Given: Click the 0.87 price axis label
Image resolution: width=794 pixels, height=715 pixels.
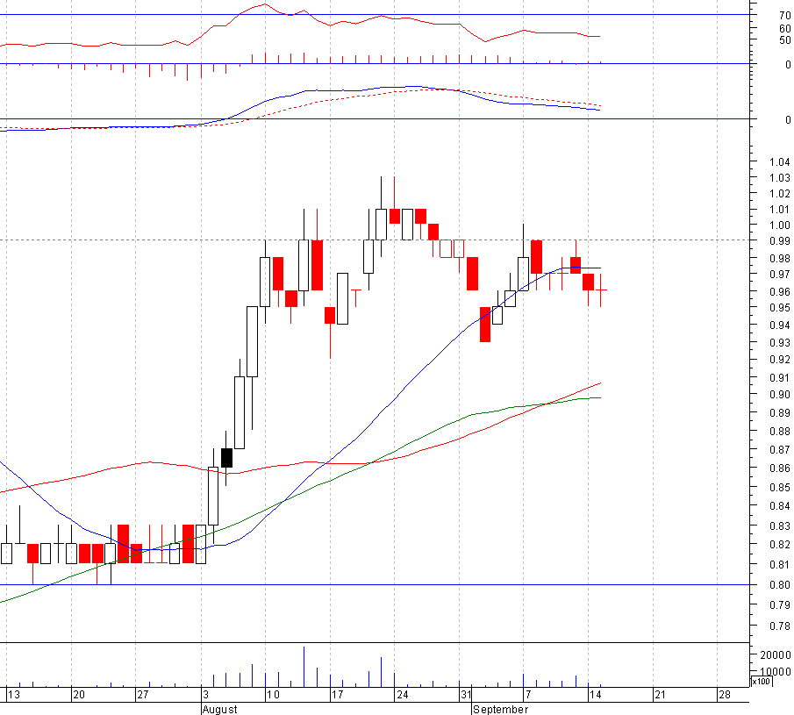Looking at the screenshot, I should (779, 450).
